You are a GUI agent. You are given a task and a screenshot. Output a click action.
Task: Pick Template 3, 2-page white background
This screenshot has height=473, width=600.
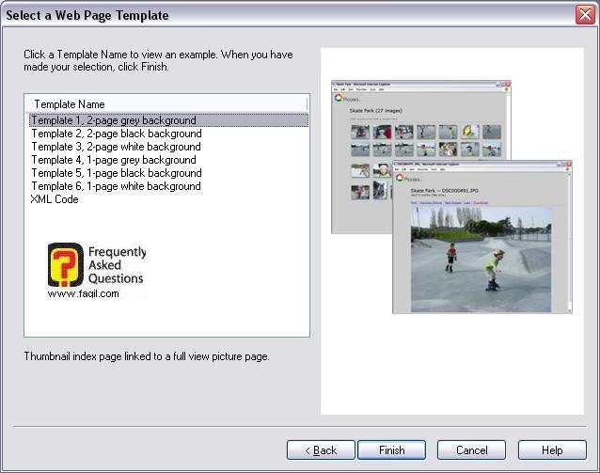[x=116, y=147]
